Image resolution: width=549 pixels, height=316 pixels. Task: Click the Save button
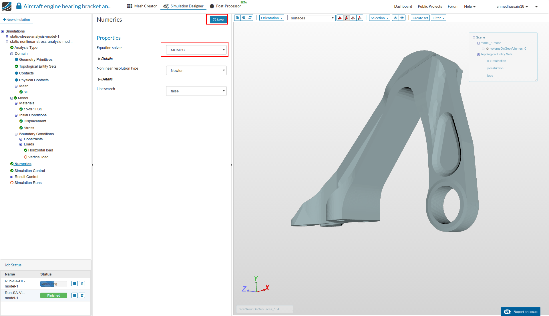pyautogui.click(x=218, y=20)
